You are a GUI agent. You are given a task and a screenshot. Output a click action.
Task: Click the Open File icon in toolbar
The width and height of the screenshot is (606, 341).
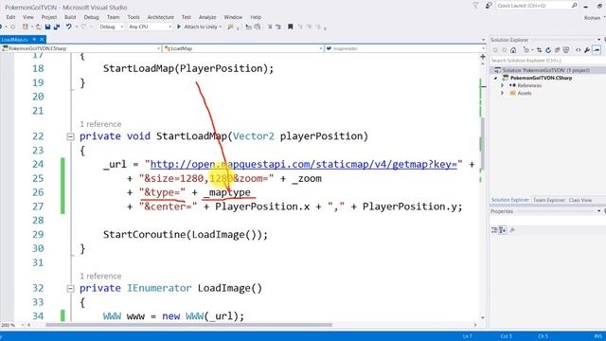click(x=38, y=27)
